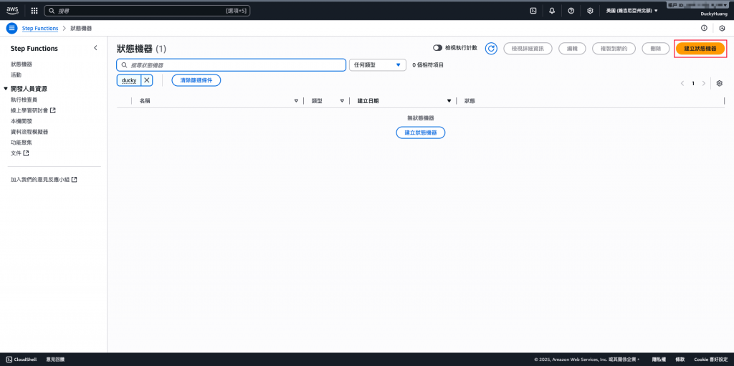Toggle 檢視執行計數 switch
734x366 pixels.
coord(438,48)
